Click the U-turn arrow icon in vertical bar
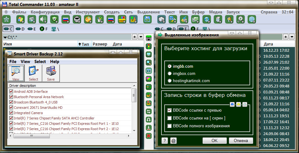299x153 pixels. coord(149,119)
